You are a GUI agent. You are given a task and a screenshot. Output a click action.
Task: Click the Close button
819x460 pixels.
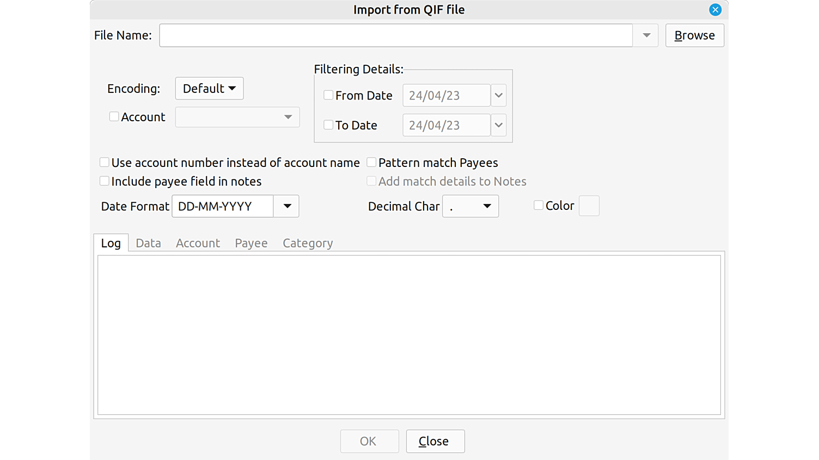[x=435, y=441]
